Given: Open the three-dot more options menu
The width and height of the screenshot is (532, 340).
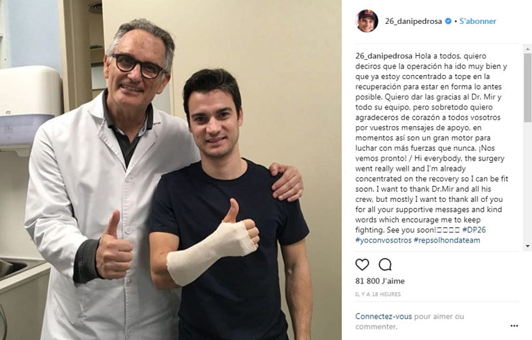Looking at the screenshot, I should [x=514, y=326].
